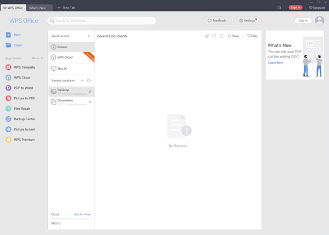Open WPS Cloud app in App Center

point(18,77)
